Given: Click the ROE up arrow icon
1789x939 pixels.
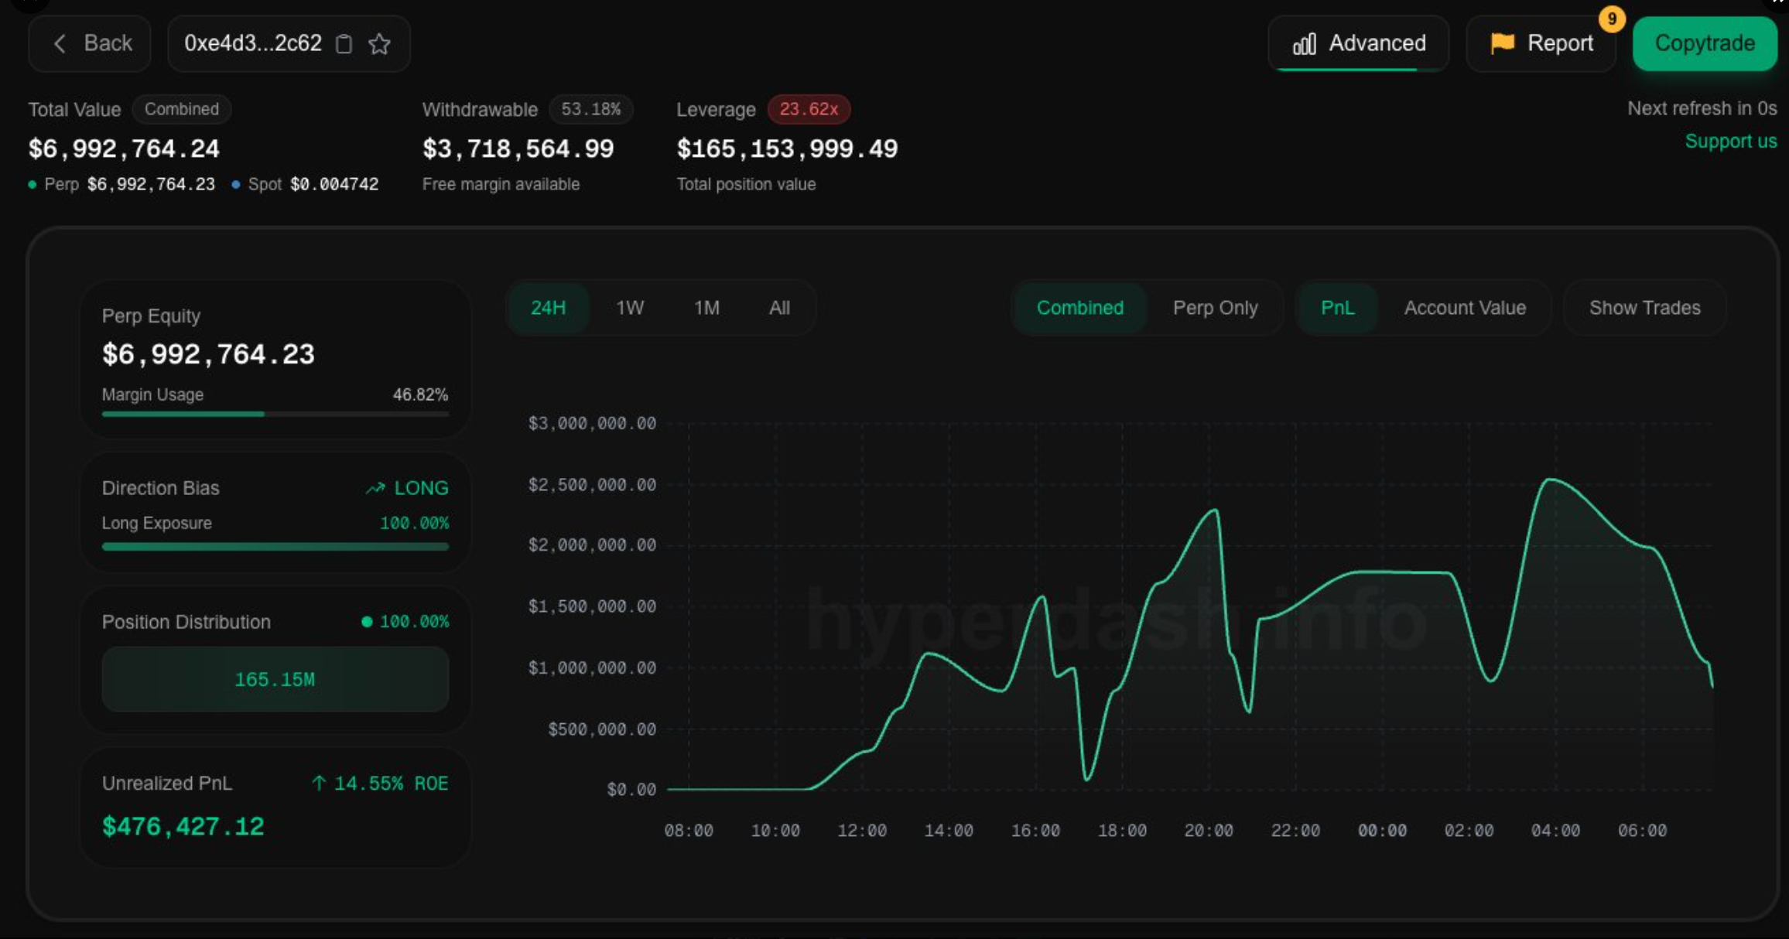Looking at the screenshot, I should pos(319,783).
